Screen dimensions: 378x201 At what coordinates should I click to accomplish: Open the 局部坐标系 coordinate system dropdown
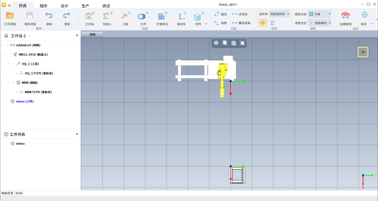tap(279, 14)
